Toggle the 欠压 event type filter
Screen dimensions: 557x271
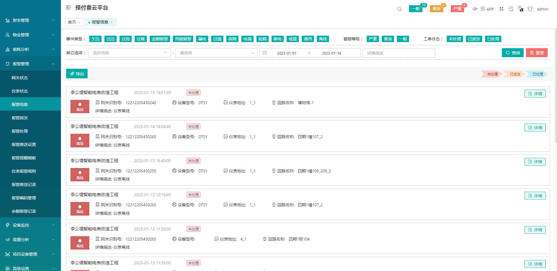pos(95,39)
